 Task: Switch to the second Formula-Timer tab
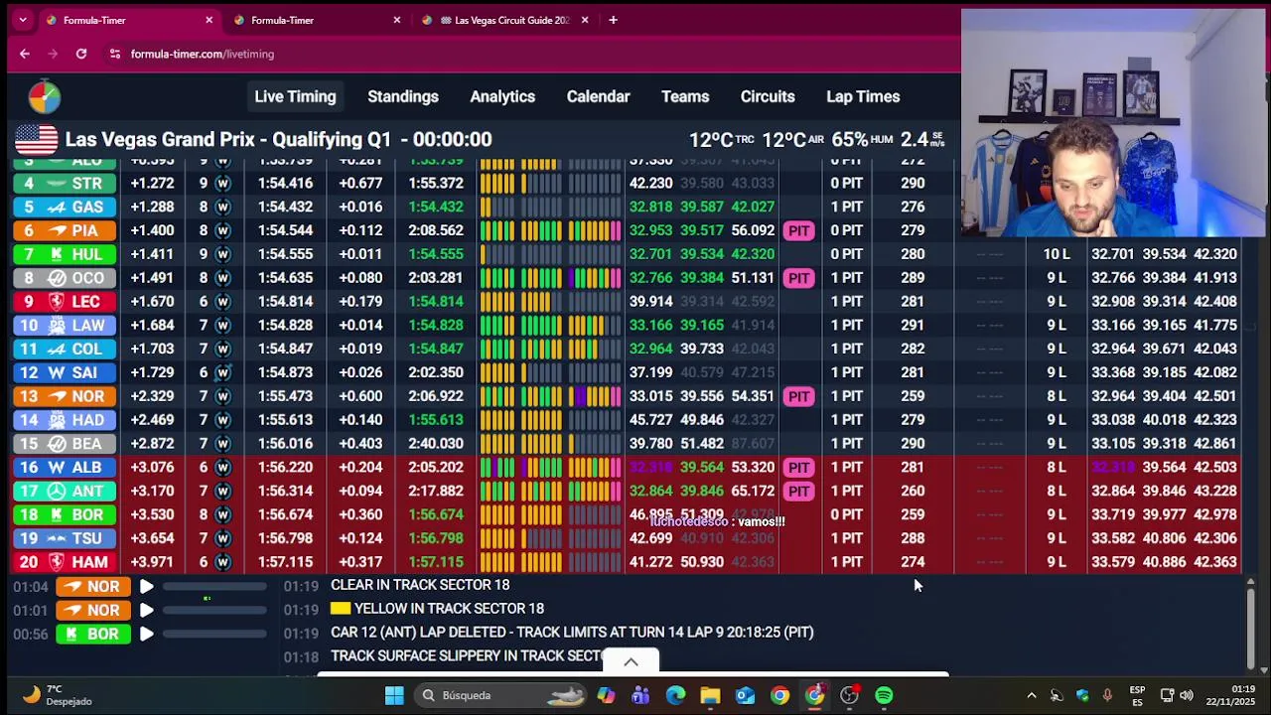[x=316, y=20]
